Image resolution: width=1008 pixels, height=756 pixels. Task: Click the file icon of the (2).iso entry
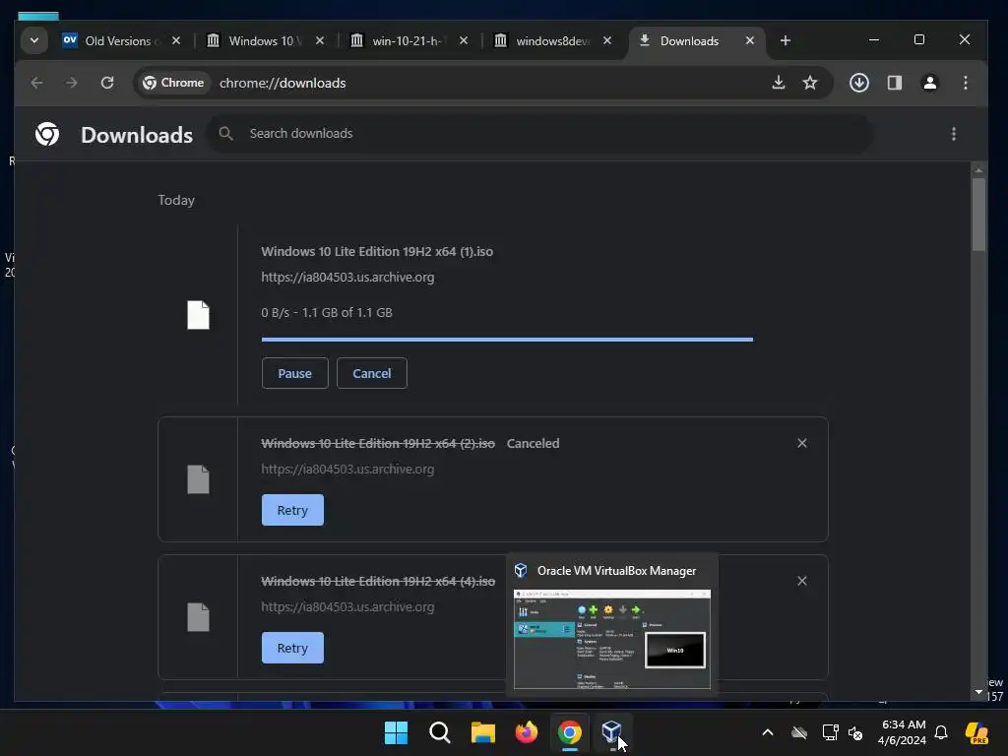[x=198, y=479]
